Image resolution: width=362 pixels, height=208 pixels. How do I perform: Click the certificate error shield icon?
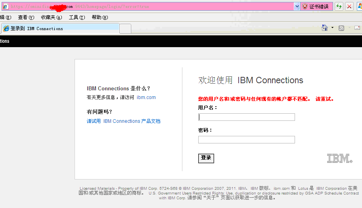tap(305, 6)
